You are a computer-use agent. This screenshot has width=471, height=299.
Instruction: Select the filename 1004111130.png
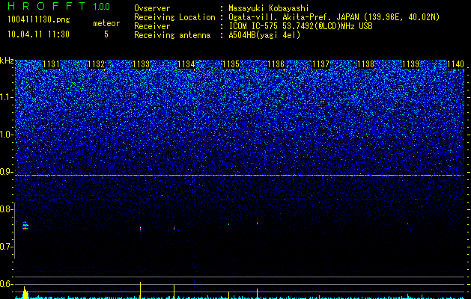38,19
